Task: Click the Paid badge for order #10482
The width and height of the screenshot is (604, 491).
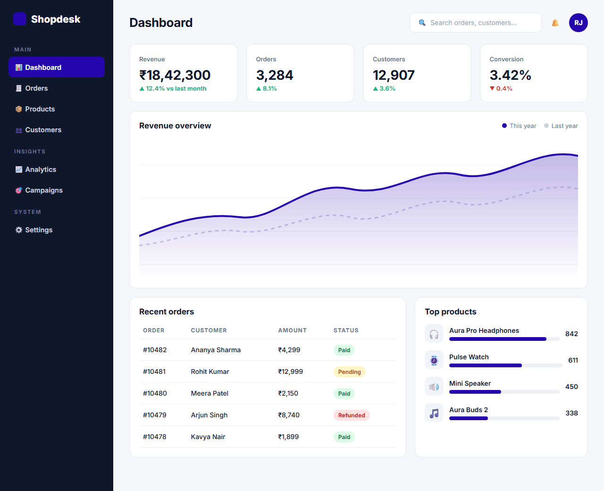Action: pyautogui.click(x=344, y=350)
